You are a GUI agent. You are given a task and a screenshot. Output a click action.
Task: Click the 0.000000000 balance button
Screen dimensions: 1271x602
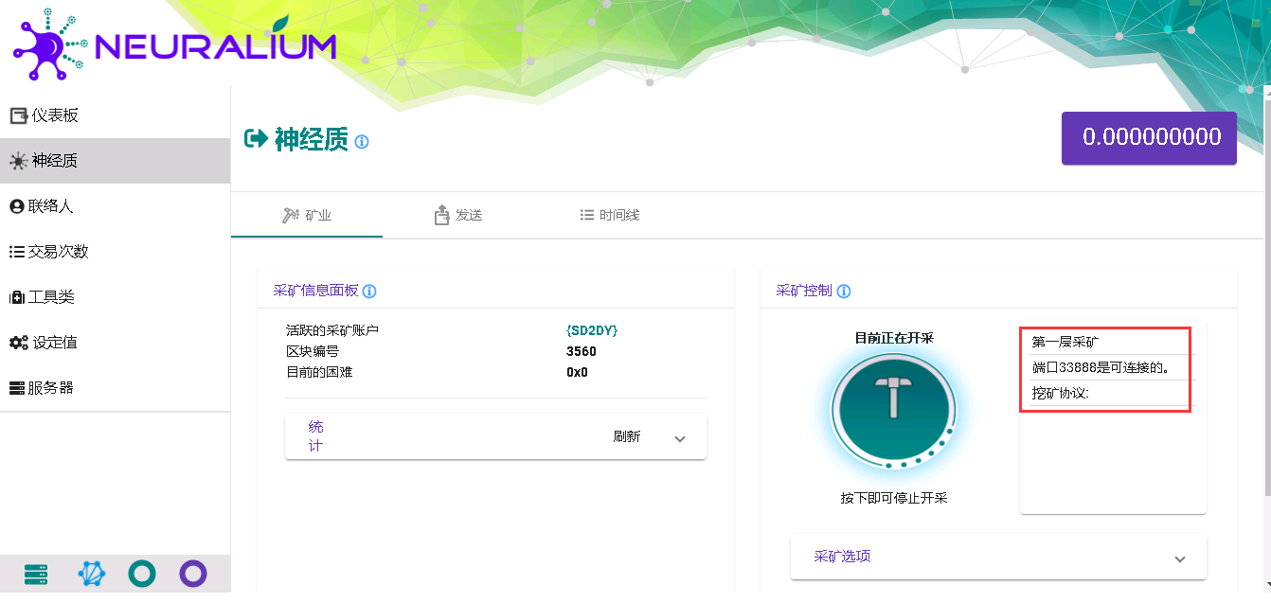(x=1148, y=138)
